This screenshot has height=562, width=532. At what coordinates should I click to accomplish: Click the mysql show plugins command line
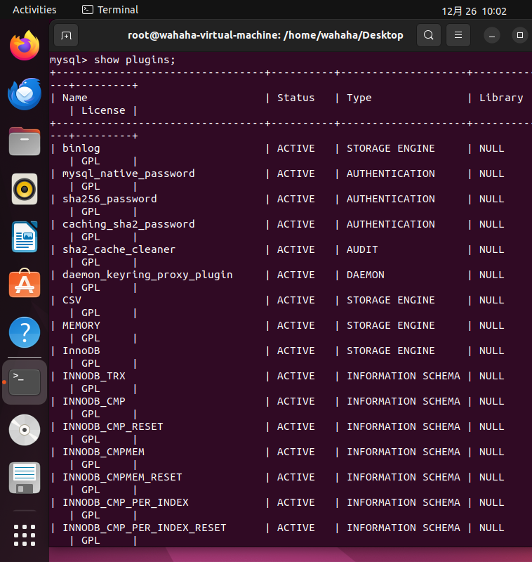(x=112, y=60)
